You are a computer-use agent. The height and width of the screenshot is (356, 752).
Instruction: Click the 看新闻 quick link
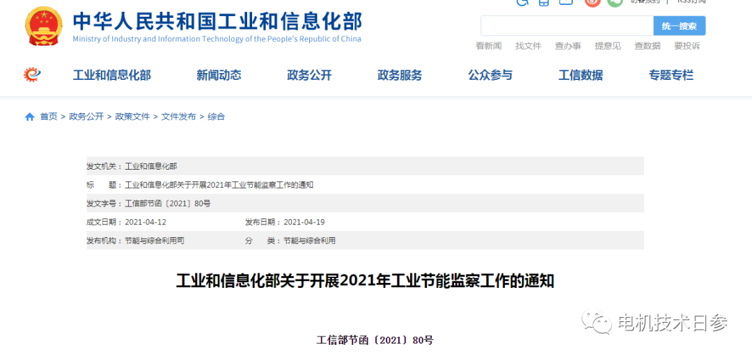(488, 46)
